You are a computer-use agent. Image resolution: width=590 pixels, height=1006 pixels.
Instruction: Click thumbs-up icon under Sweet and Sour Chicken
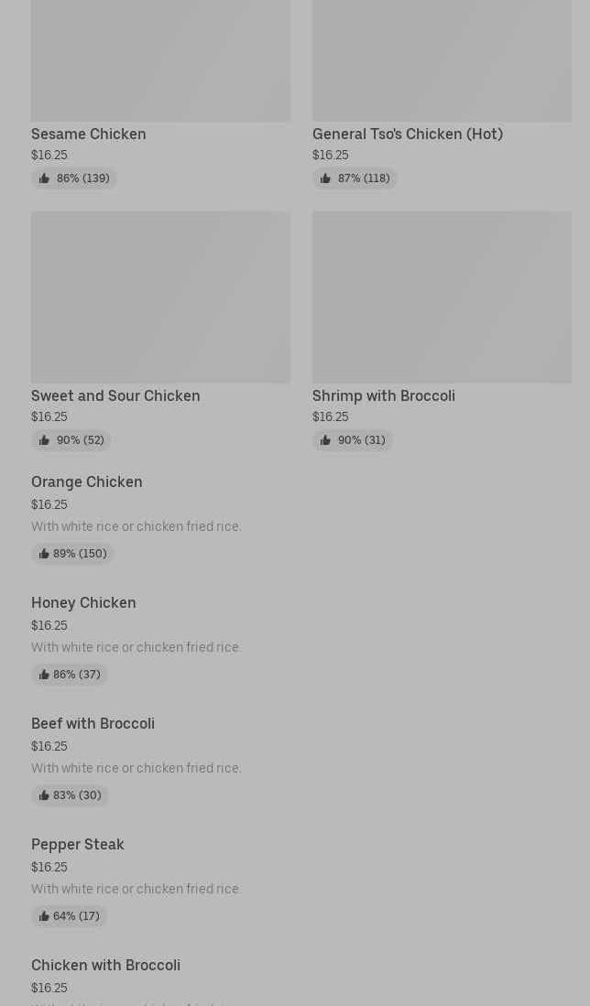pos(44,440)
